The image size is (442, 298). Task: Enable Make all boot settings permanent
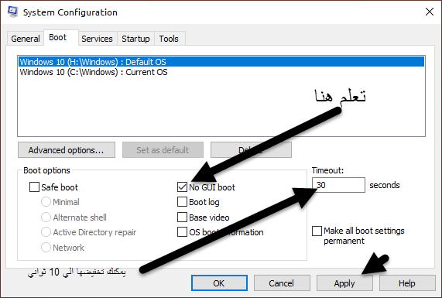click(317, 231)
